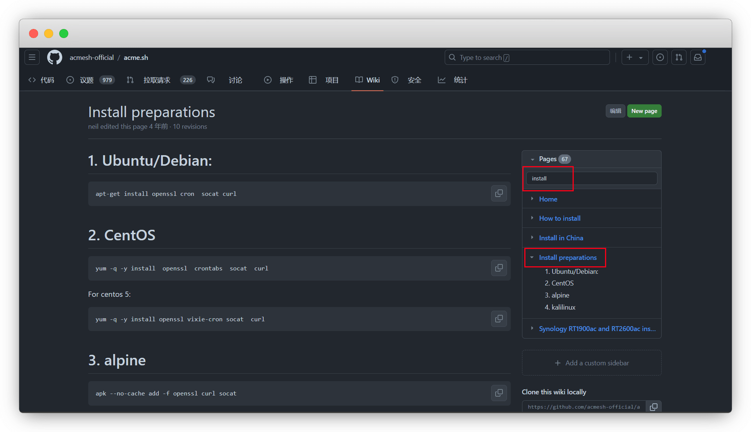
Task: Copy the vixie-cron yum command
Action: point(499,319)
